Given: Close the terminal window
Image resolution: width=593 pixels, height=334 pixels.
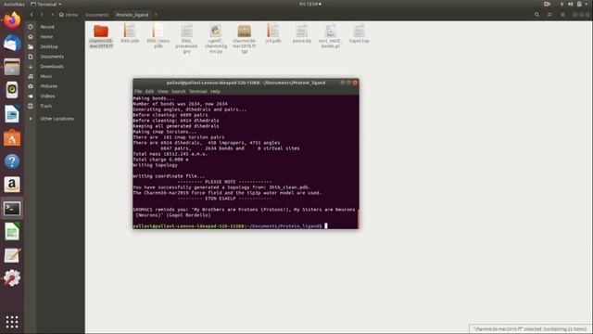Looking at the screenshot, I should click(355, 83).
